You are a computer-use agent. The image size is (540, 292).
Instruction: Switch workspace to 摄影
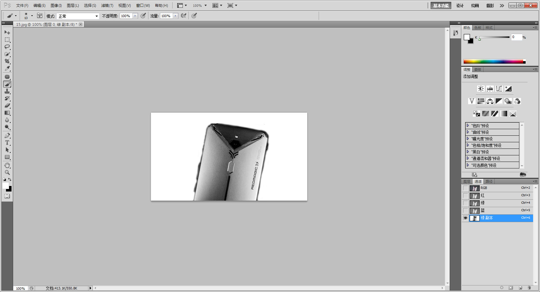point(490,5)
